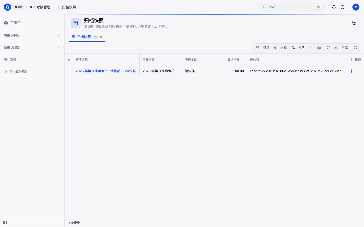Open 2026 年第 3 季度考核 · 销售部 · 归档快照 link
Screen dimensions: 364x227
(106, 71)
